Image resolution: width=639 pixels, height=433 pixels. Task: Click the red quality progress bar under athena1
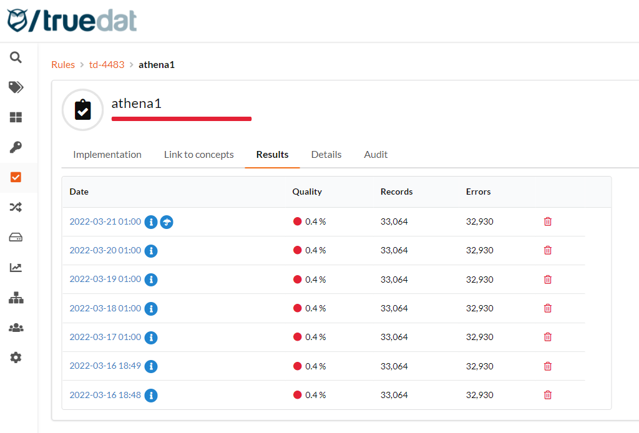click(x=182, y=119)
